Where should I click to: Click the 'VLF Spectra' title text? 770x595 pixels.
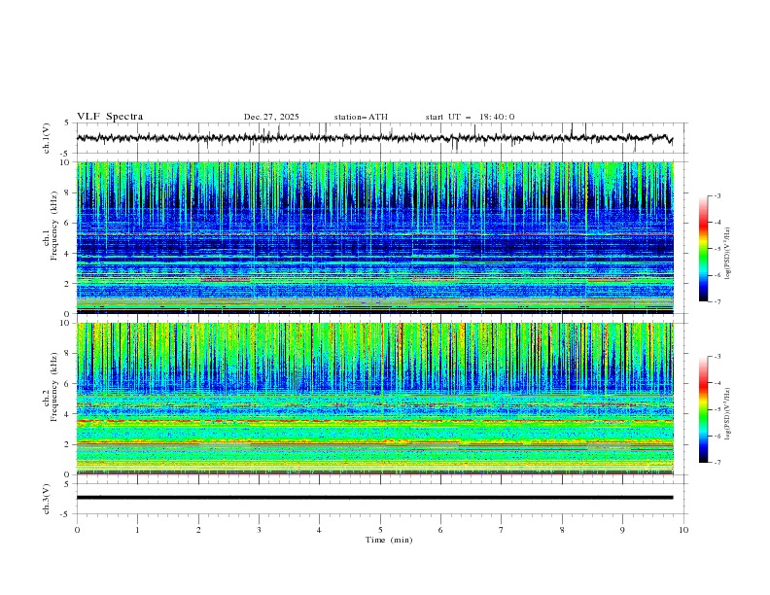tap(110, 117)
